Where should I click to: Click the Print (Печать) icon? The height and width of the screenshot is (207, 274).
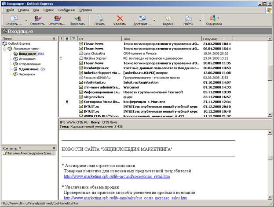pyautogui.click(x=100, y=18)
